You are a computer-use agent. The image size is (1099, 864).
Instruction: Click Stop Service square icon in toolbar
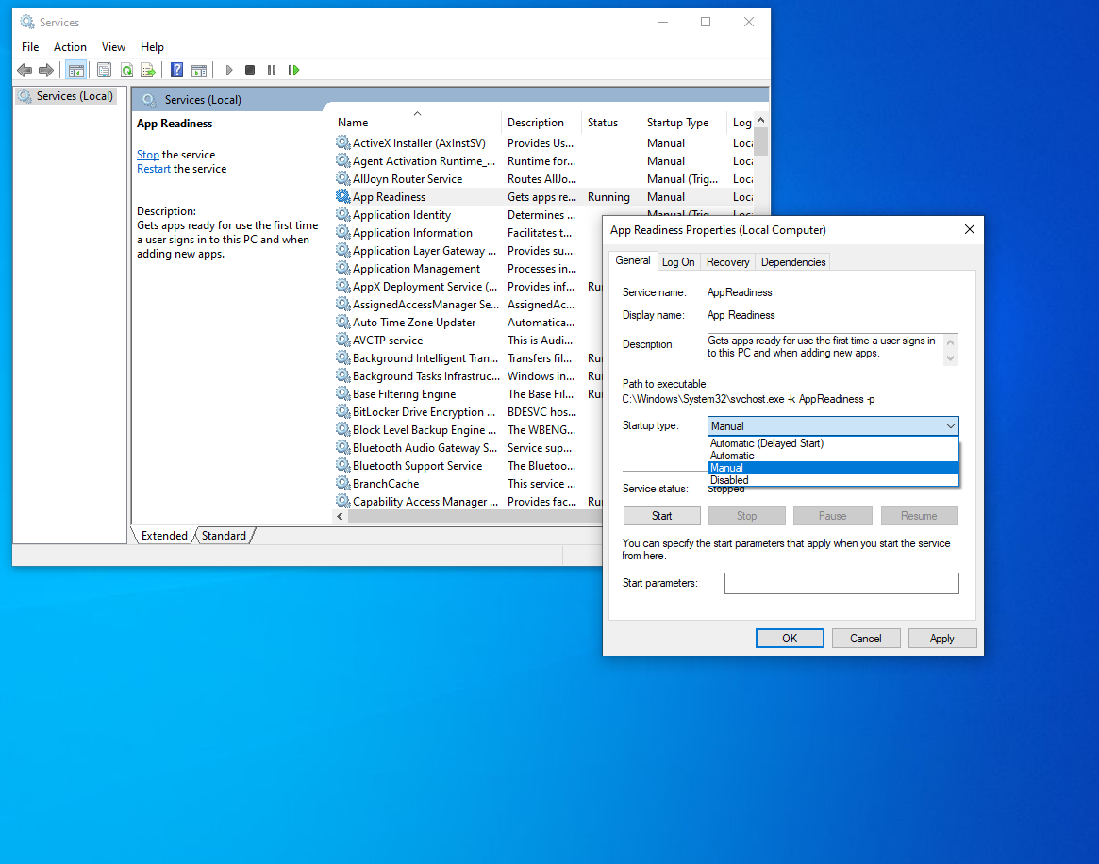[250, 70]
